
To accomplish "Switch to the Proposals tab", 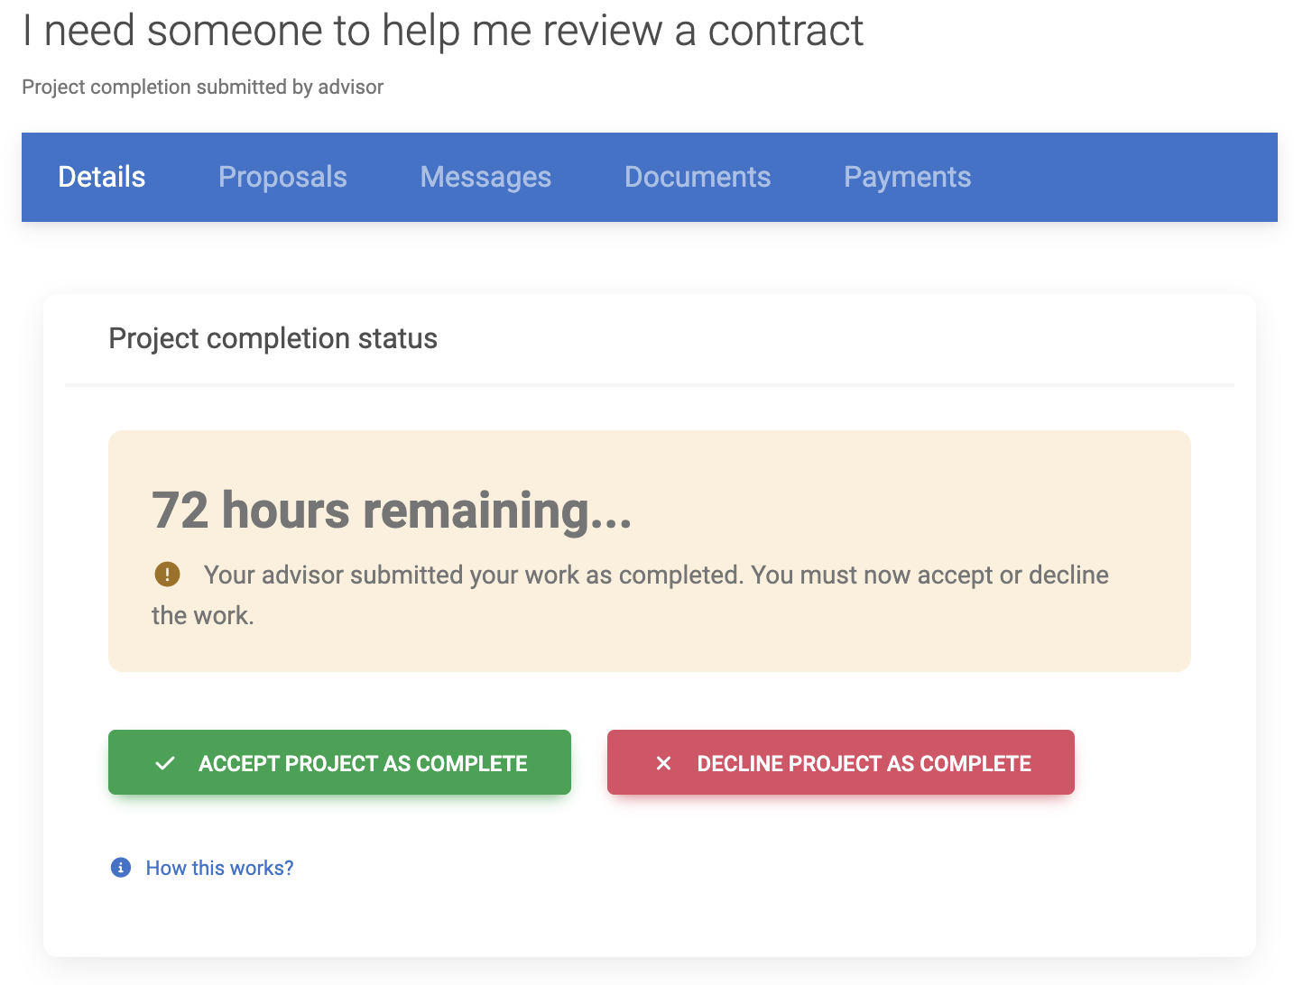I will pyautogui.click(x=282, y=177).
